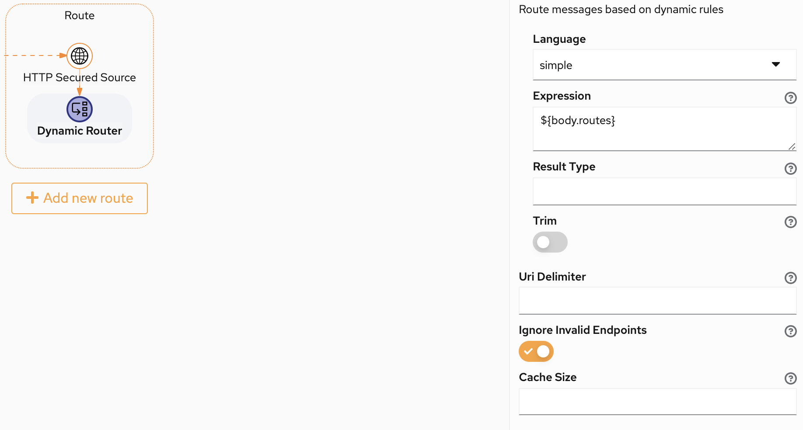Enable the Trim toggle
Screen dimensions: 803x430
[x=550, y=242]
